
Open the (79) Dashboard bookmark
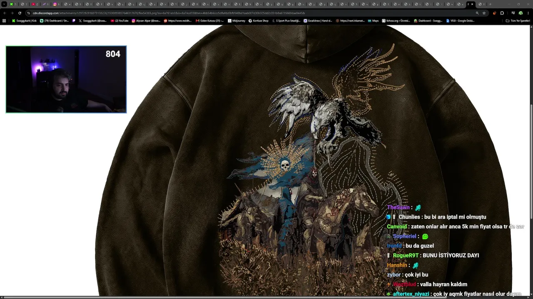[x=55, y=20]
